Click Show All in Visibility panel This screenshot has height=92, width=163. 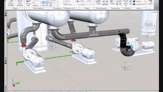point(126,3)
